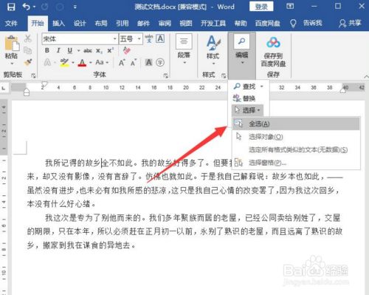
Task: Toggle Underline formatting
Action: 70,50
